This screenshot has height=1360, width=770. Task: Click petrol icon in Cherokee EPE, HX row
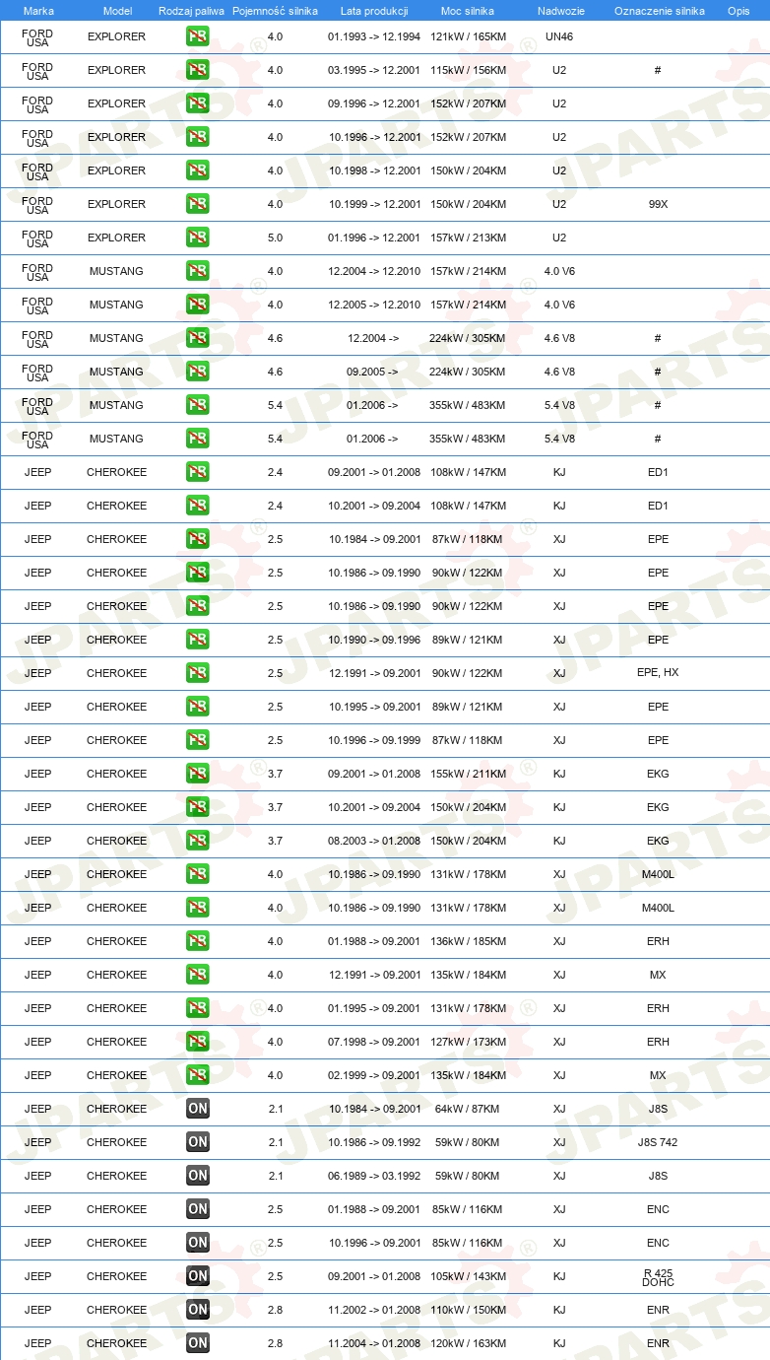tap(197, 673)
